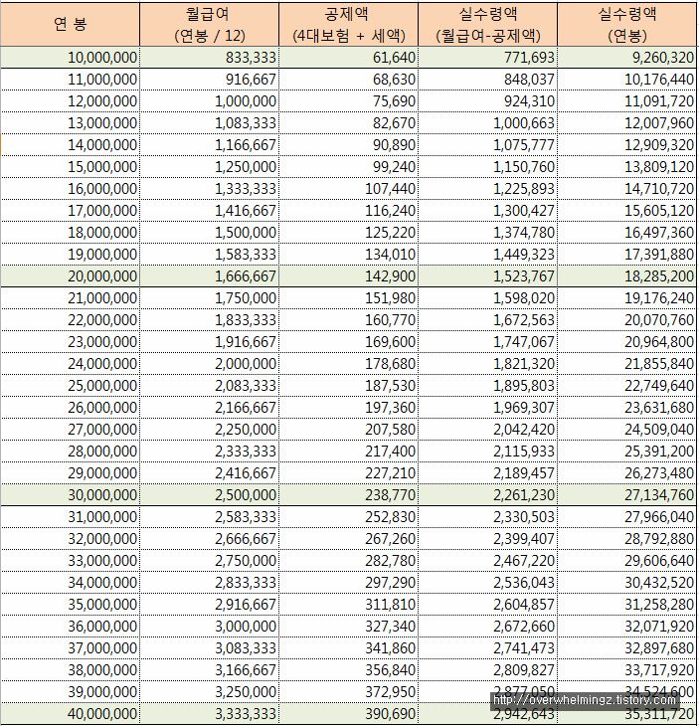Select the cell 39,000,000
Image resolution: width=699 pixels, height=726 pixels.
pyautogui.click(x=70, y=692)
